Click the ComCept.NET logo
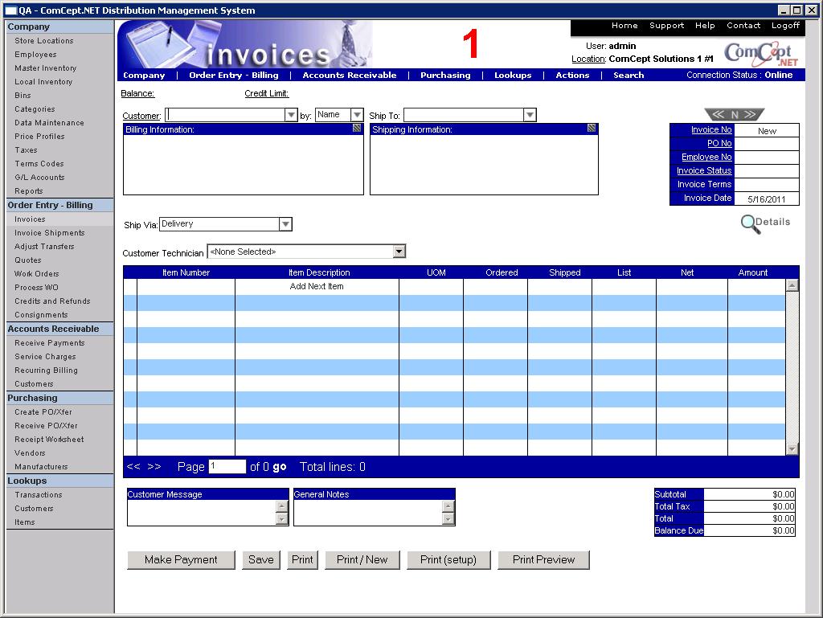 761,54
